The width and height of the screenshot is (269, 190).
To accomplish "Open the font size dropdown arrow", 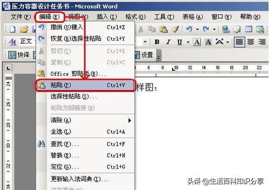I will point(145,42).
